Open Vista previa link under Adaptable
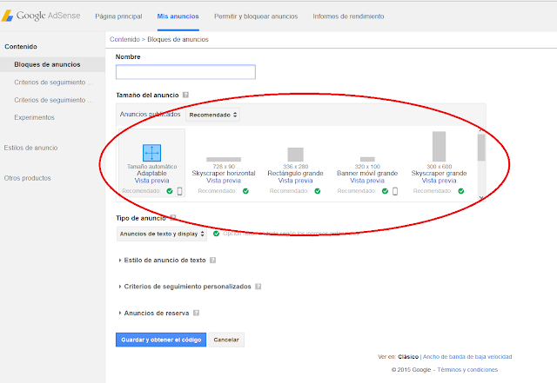This screenshot has width=557, height=383. (151, 181)
